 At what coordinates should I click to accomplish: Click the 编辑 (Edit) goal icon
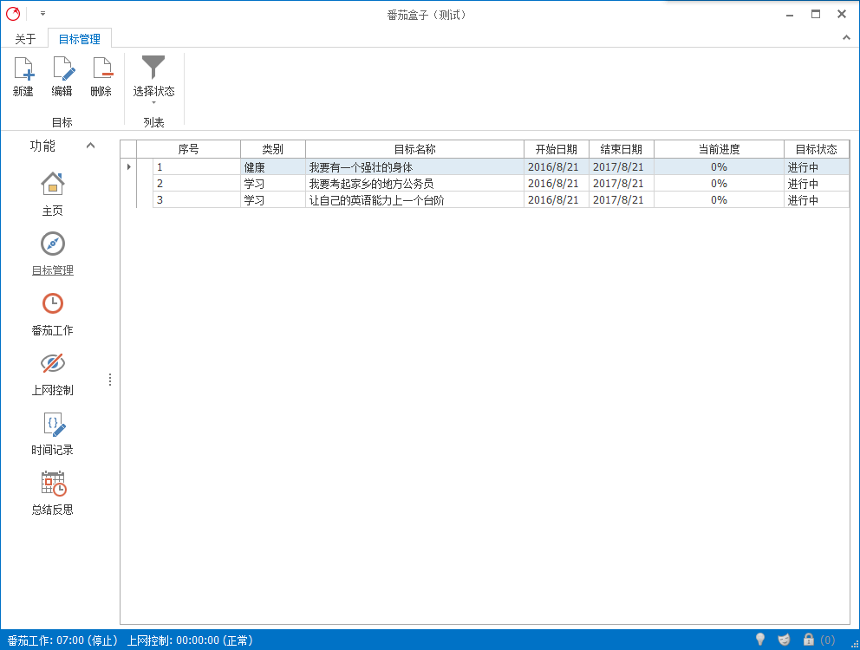point(62,69)
